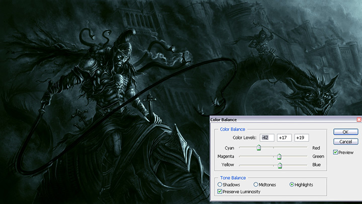Image resolution: width=362 pixels, height=204 pixels.
Task: Close the Color Balance dialog window
Action: [x=359, y=119]
